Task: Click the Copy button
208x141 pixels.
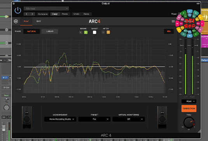Action: pyautogui.click(x=55, y=14)
